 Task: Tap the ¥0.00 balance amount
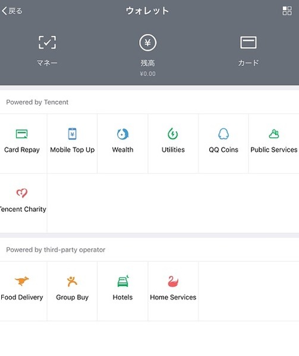pyautogui.click(x=148, y=74)
